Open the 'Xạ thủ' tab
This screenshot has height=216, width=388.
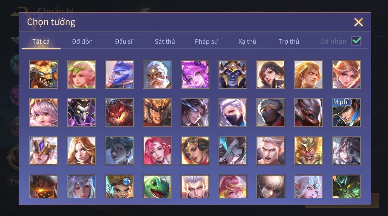click(x=247, y=41)
